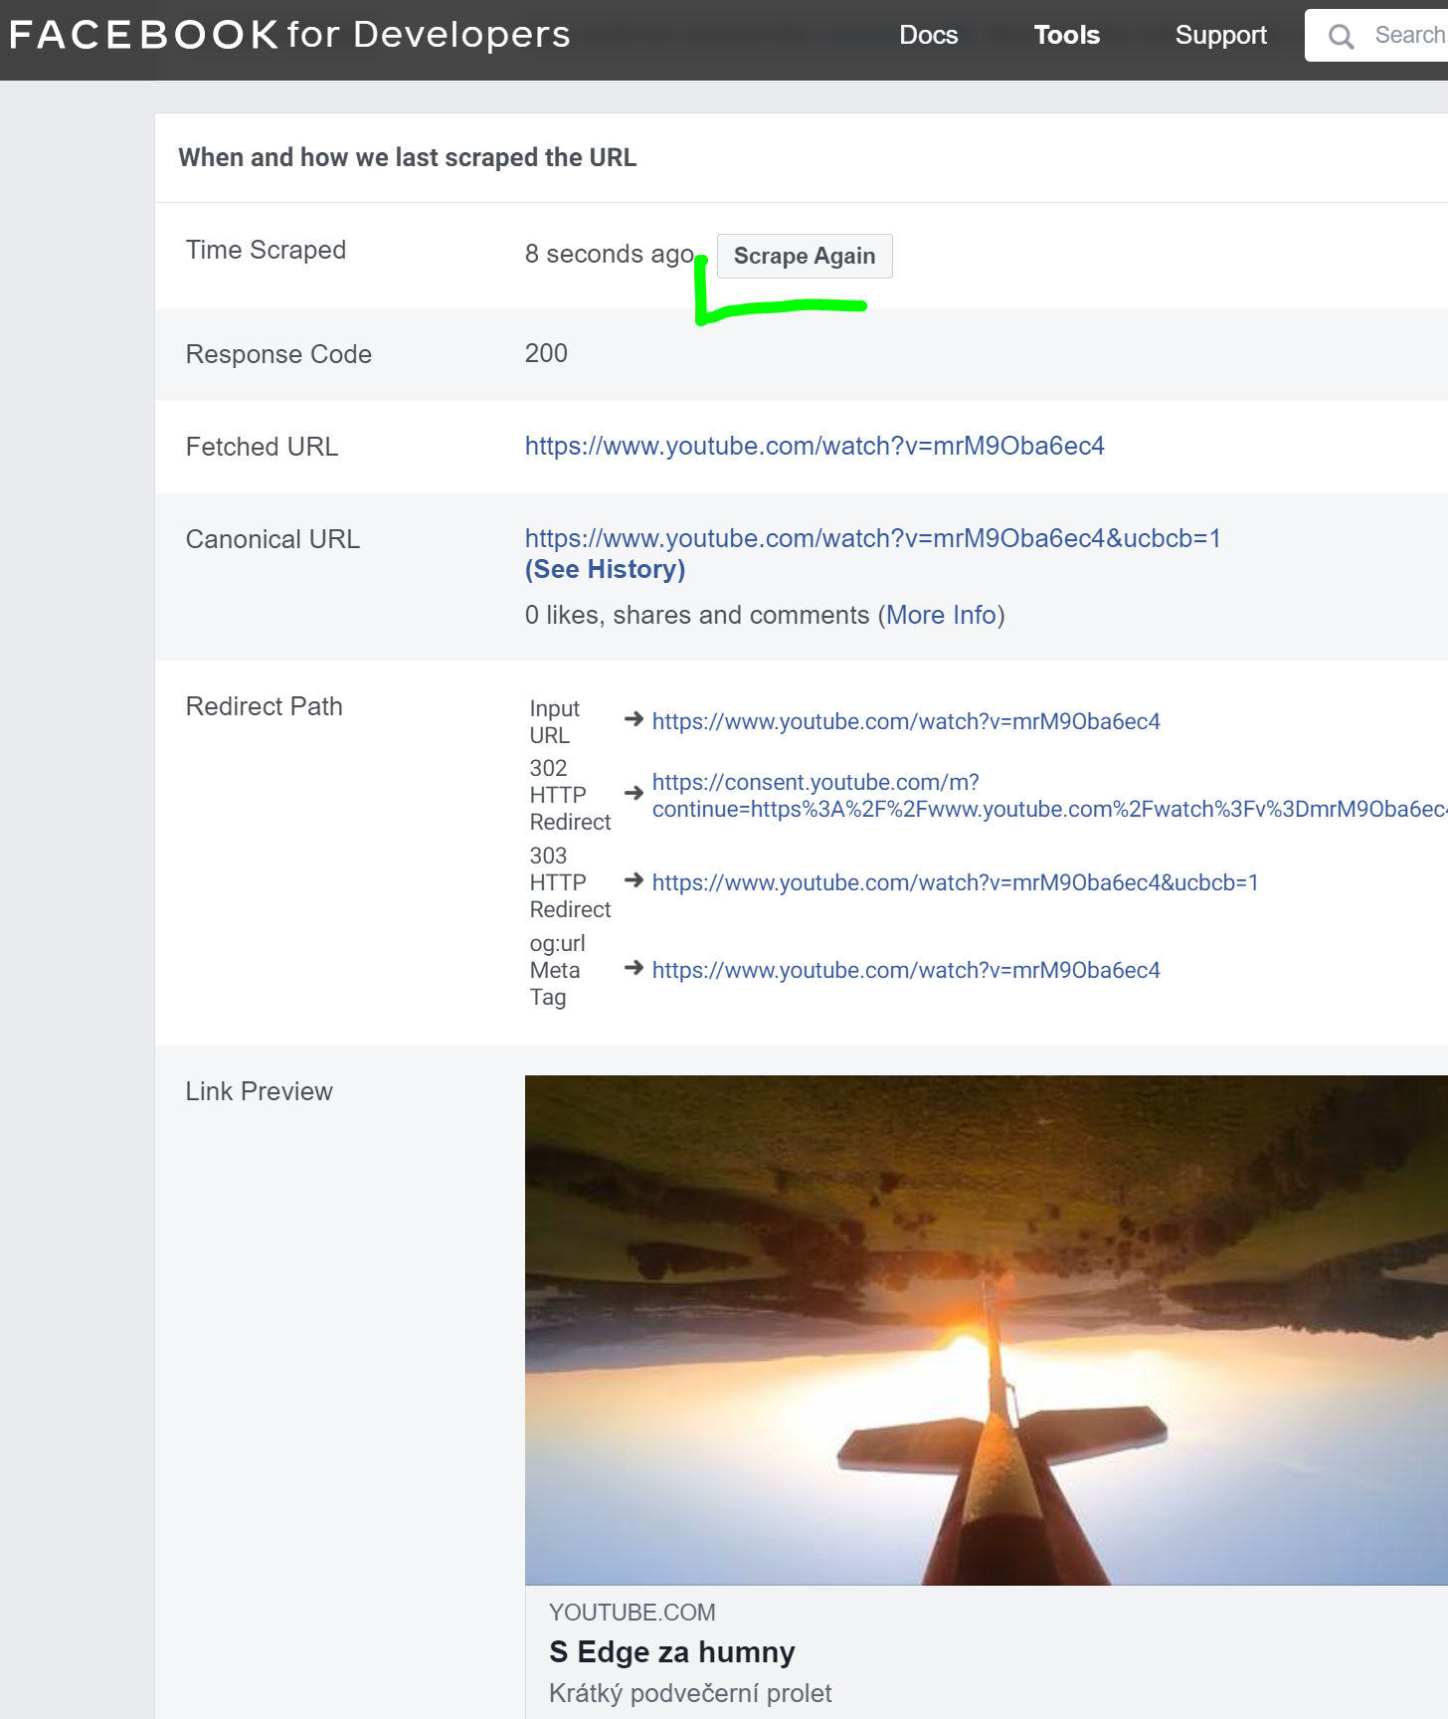Open the 303 HTTP Redirect link
Image resolution: width=1448 pixels, height=1719 pixels.
pos(955,882)
